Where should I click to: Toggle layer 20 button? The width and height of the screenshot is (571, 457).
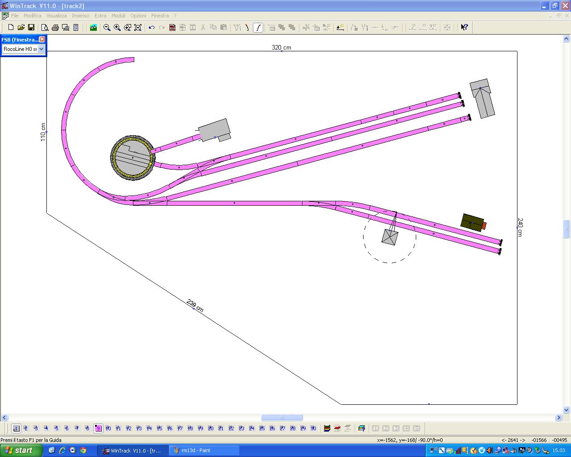tap(211, 428)
